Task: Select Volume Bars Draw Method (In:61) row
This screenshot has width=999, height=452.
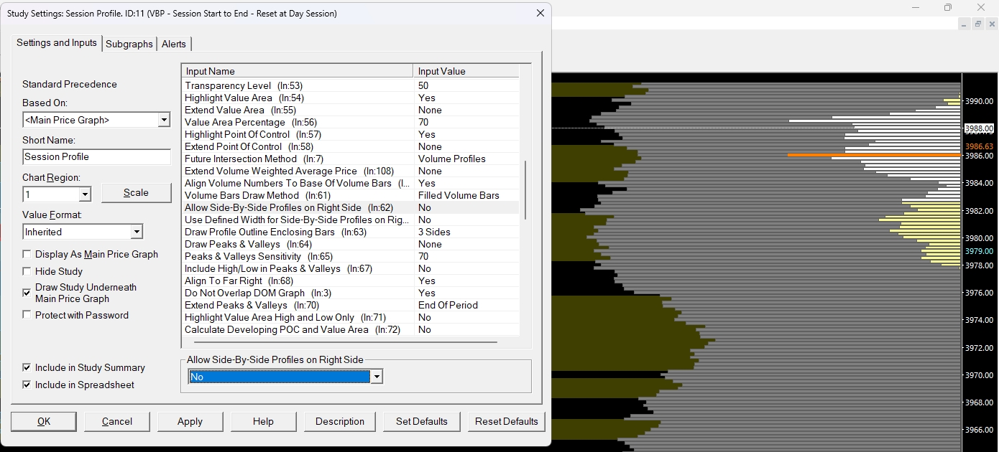Action: (x=351, y=195)
